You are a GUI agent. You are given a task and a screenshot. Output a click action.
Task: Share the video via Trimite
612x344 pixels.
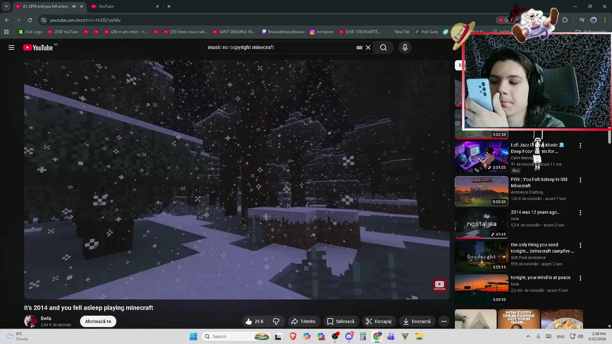coord(303,322)
